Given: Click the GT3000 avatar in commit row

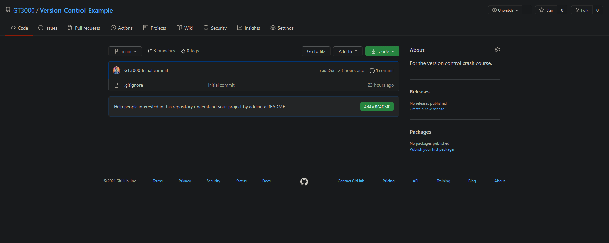Looking at the screenshot, I should tap(117, 70).
